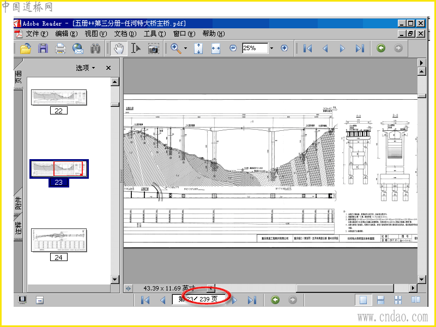
Task: Toggle navigation pane with the splitter arrows button
Action: [x=128, y=288]
